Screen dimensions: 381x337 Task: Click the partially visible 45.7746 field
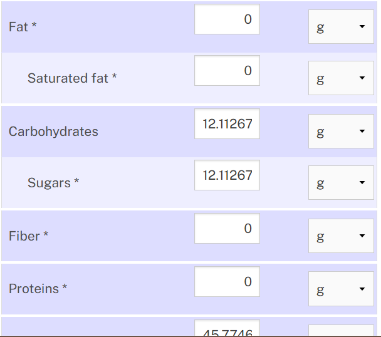[227, 328]
